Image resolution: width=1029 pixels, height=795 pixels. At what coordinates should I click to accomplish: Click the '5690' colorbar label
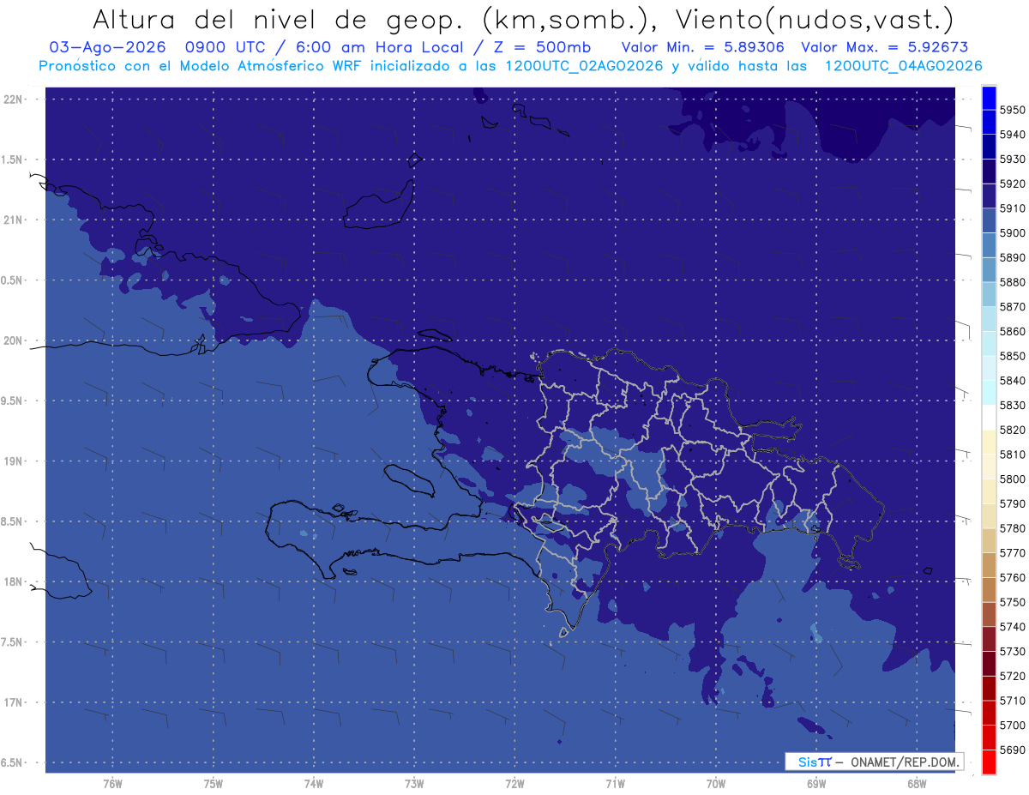point(1012,750)
